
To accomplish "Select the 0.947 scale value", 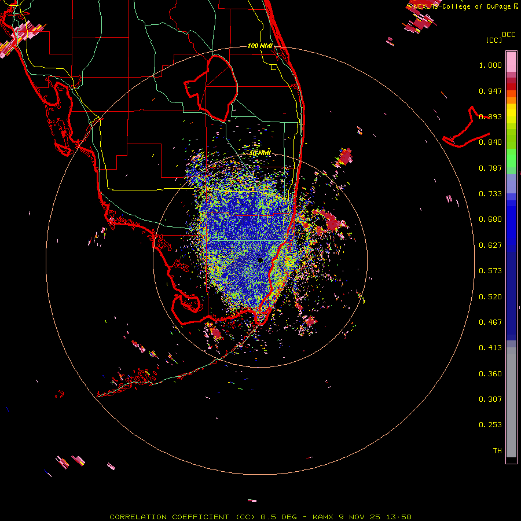I will [490, 91].
